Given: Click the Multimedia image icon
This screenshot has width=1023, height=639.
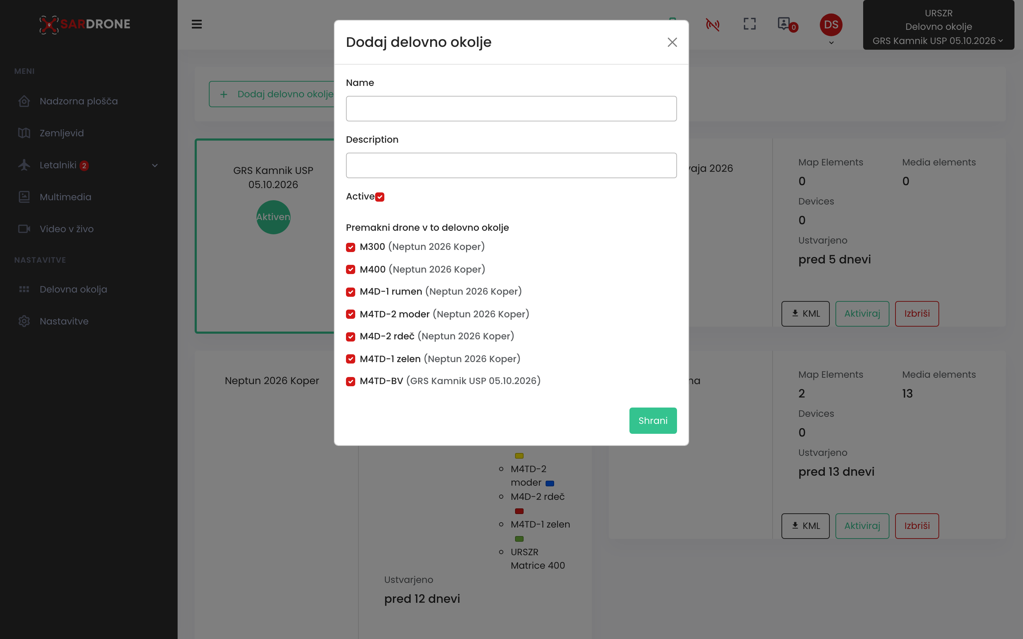Looking at the screenshot, I should [x=24, y=197].
